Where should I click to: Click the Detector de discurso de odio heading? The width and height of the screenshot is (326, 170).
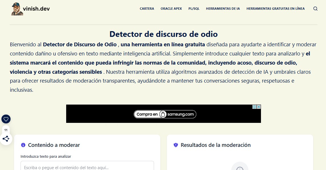(163, 34)
